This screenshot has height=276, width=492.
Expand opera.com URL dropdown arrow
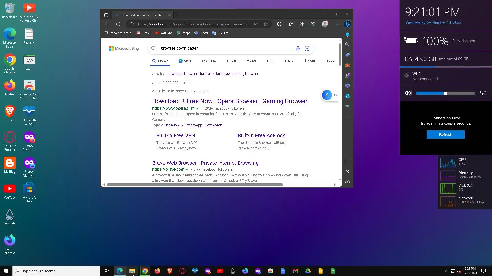tap(197, 109)
